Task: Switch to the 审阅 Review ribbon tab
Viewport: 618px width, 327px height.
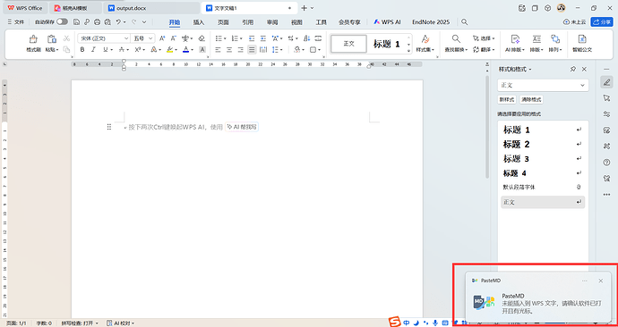Action: click(x=272, y=22)
